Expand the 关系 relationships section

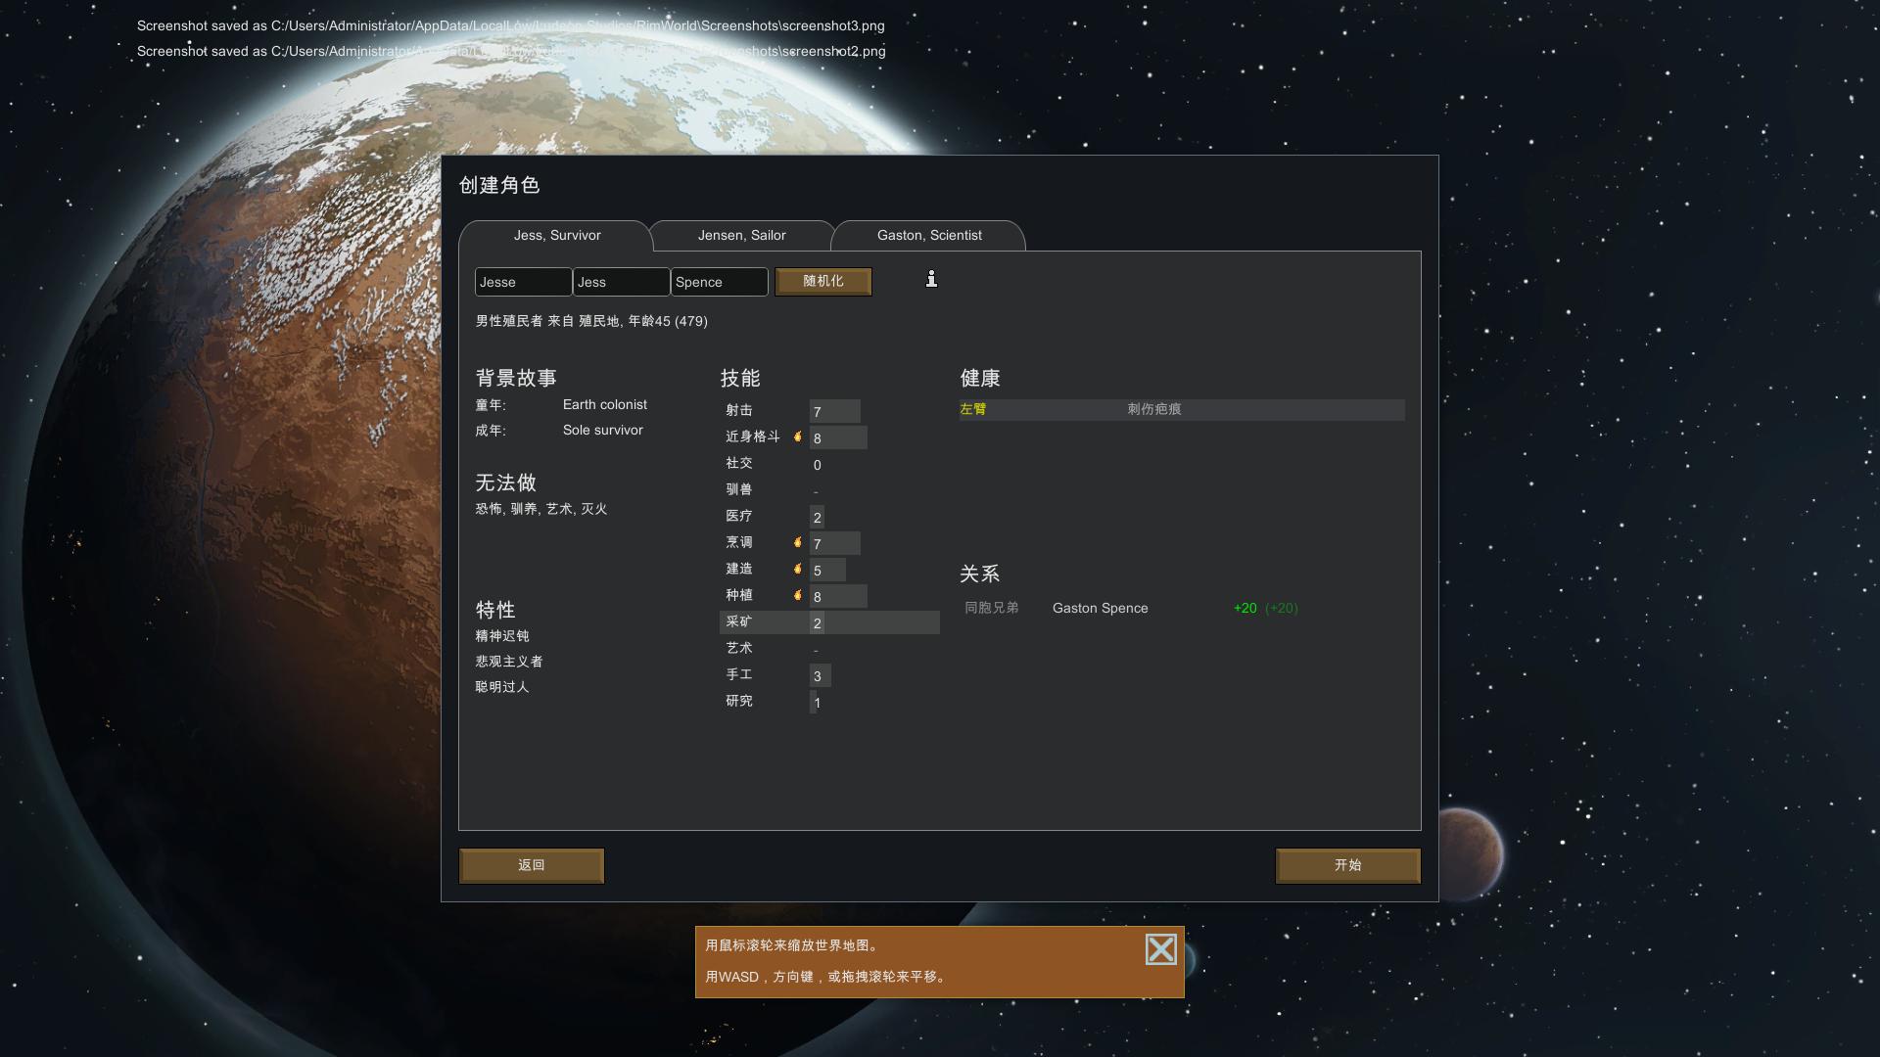pos(977,573)
